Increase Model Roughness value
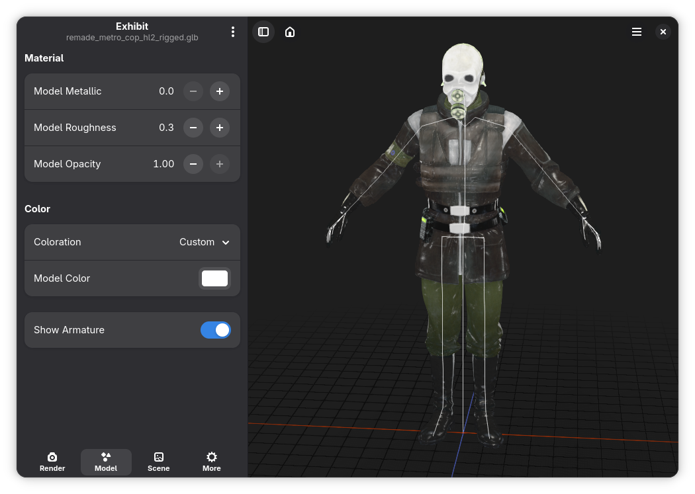695x494 pixels. [220, 128]
